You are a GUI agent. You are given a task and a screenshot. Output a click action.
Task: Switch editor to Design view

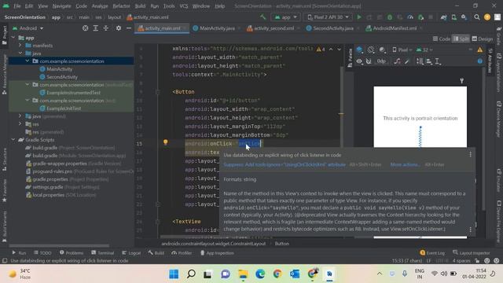[x=482, y=39]
